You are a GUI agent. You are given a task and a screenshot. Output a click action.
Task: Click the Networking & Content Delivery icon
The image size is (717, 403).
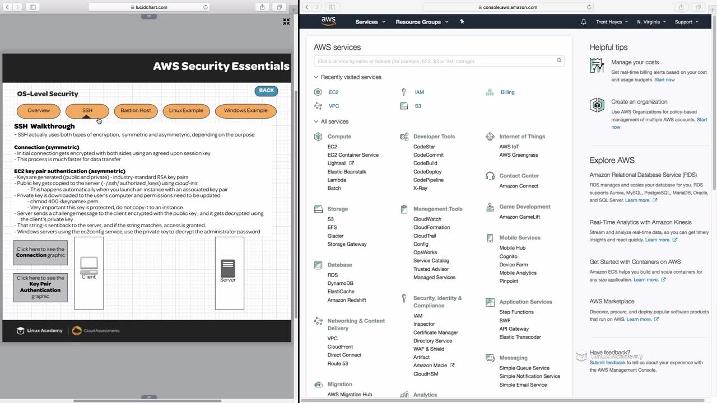click(x=318, y=321)
